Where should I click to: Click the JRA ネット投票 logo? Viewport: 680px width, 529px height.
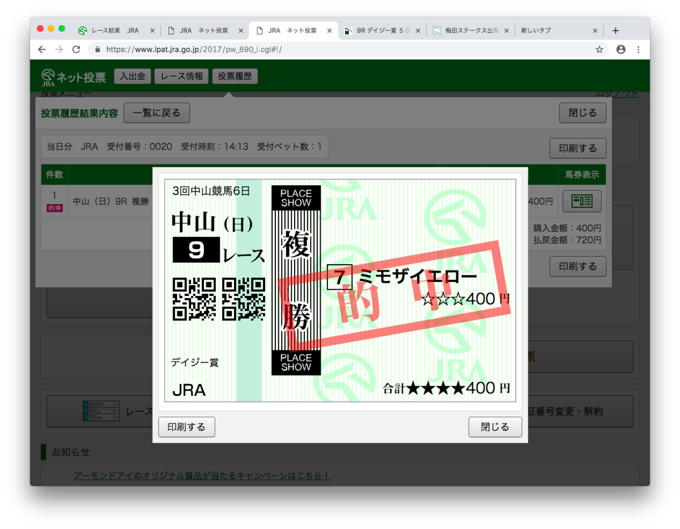(x=73, y=77)
